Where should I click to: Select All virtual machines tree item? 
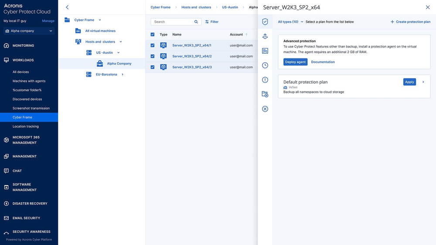[x=100, y=31]
